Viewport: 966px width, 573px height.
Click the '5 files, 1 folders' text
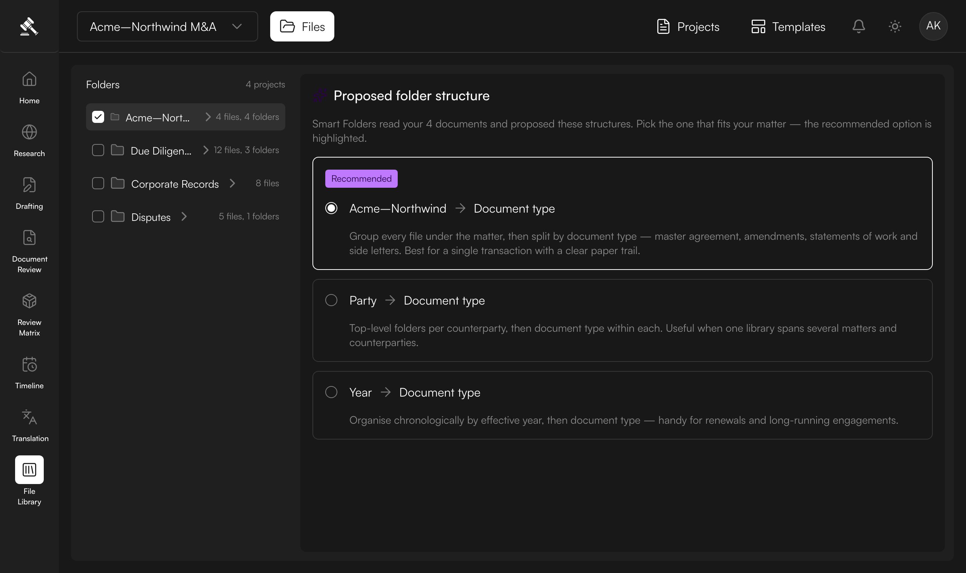pos(249,216)
